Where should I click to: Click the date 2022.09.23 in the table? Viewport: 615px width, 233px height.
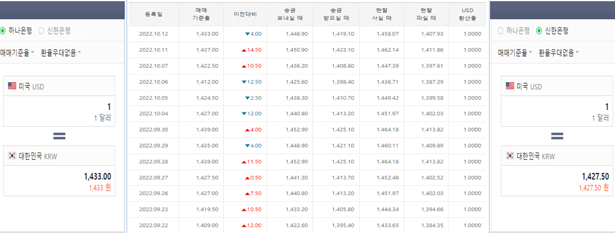[x=153, y=210]
